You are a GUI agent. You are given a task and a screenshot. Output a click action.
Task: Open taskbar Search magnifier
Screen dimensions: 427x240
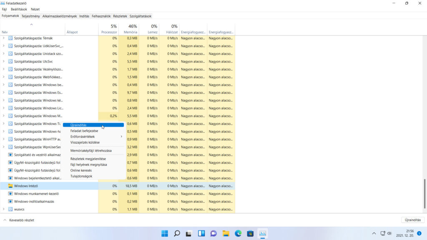[177, 233]
